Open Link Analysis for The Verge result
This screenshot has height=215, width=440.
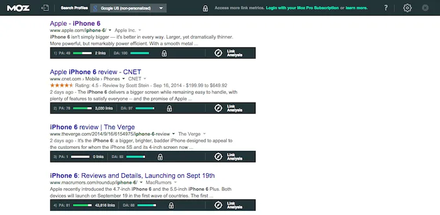point(234,157)
